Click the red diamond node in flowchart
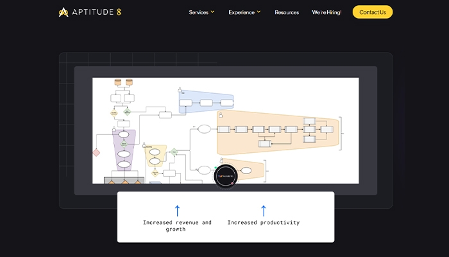 point(96,152)
